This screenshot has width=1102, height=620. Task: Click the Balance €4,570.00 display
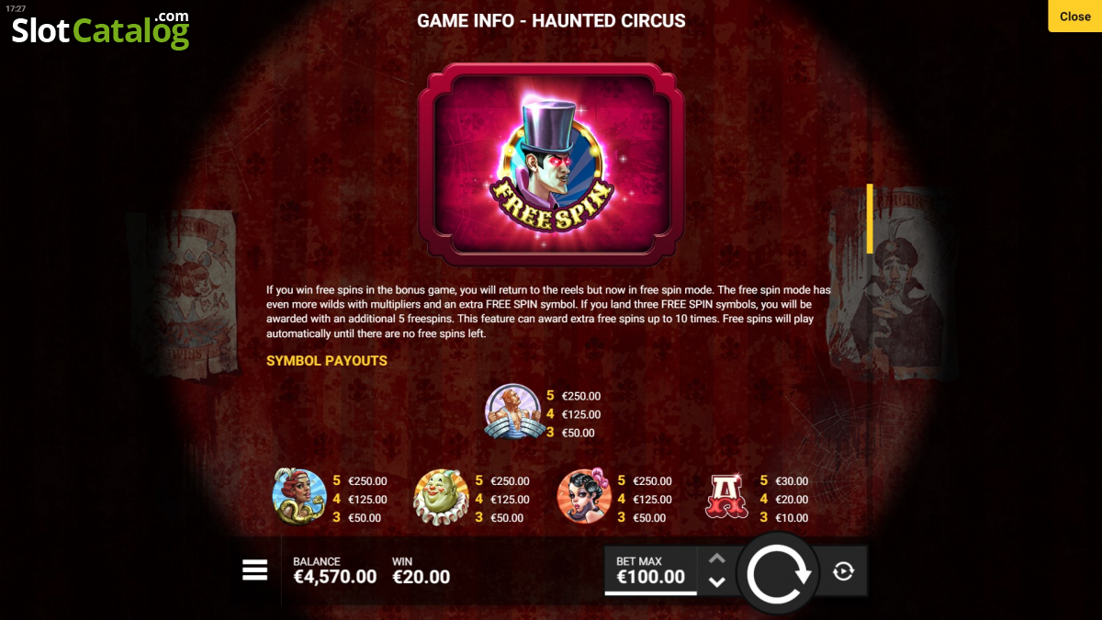point(334,570)
